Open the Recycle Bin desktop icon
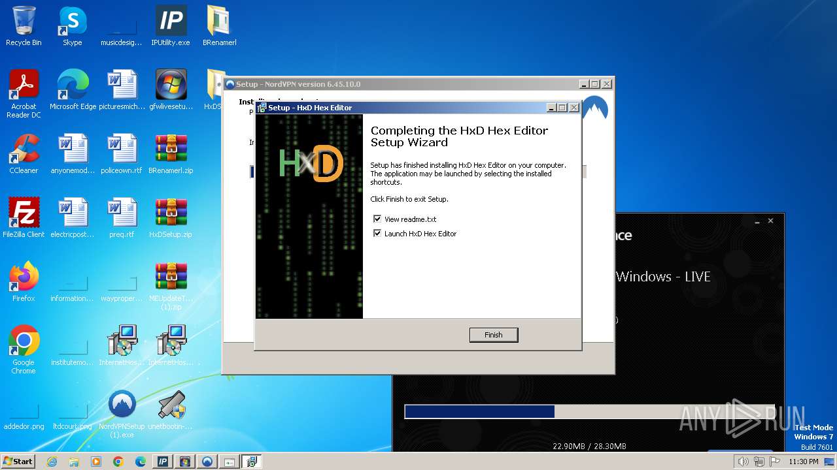This screenshot has height=470, width=837. click(24, 26)
